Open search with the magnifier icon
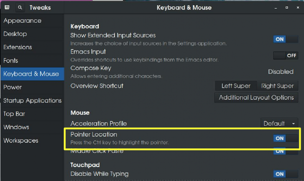The width and height of the screenshot is (304, 181). (20, 8)
